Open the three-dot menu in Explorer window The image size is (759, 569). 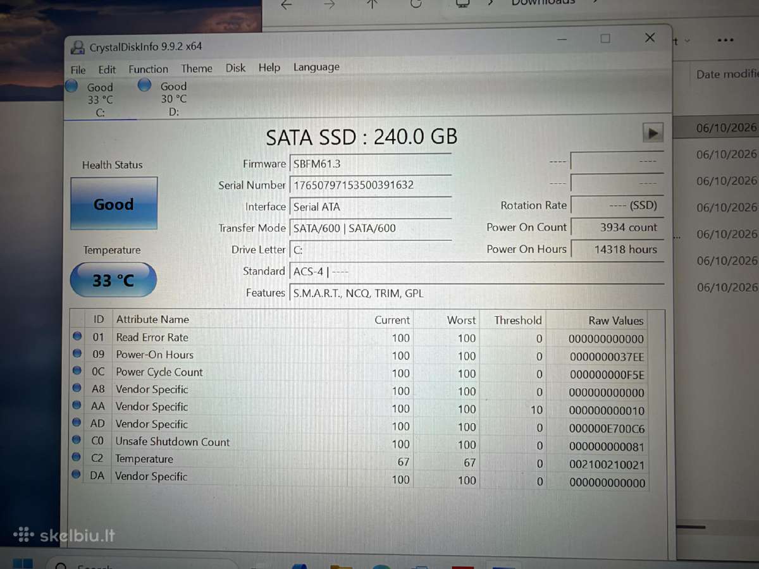(x=725, y=40)
